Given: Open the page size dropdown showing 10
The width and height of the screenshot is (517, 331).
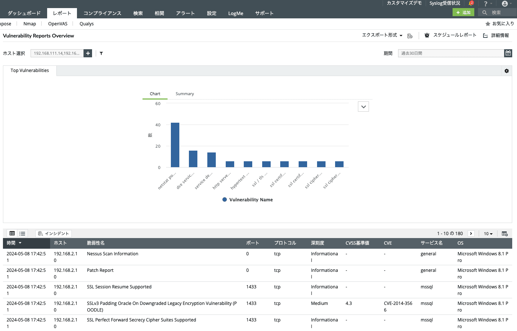Looking at the screenshot, I should [488, 233].
